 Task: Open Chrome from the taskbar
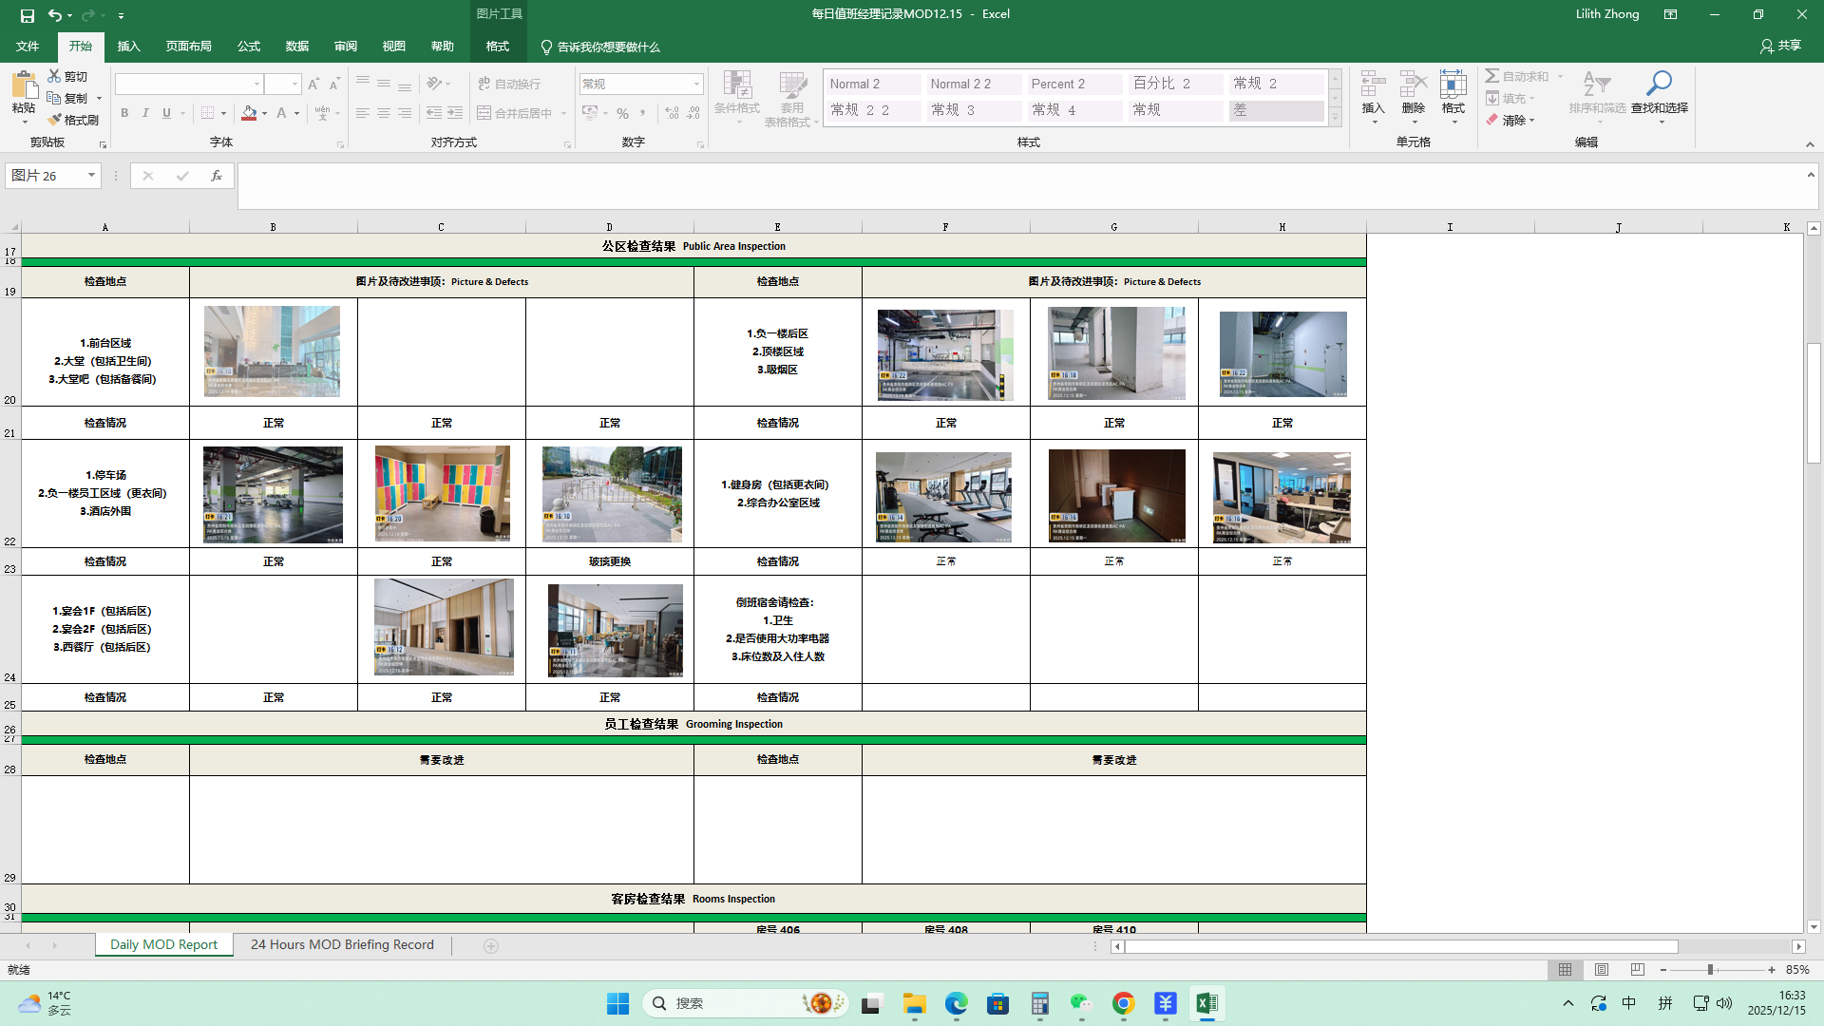click(1123, 1003)
